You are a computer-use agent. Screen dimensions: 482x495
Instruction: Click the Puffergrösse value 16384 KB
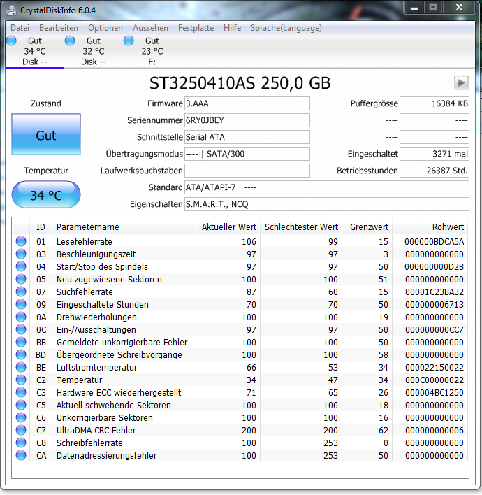tap(434, 103)
